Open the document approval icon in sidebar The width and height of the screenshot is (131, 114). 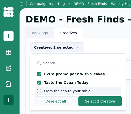click(9, 84)
